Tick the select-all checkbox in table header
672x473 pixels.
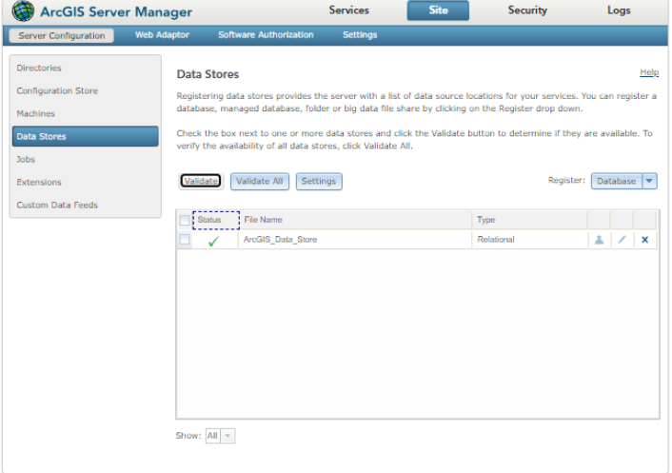(x=185, y=220)
